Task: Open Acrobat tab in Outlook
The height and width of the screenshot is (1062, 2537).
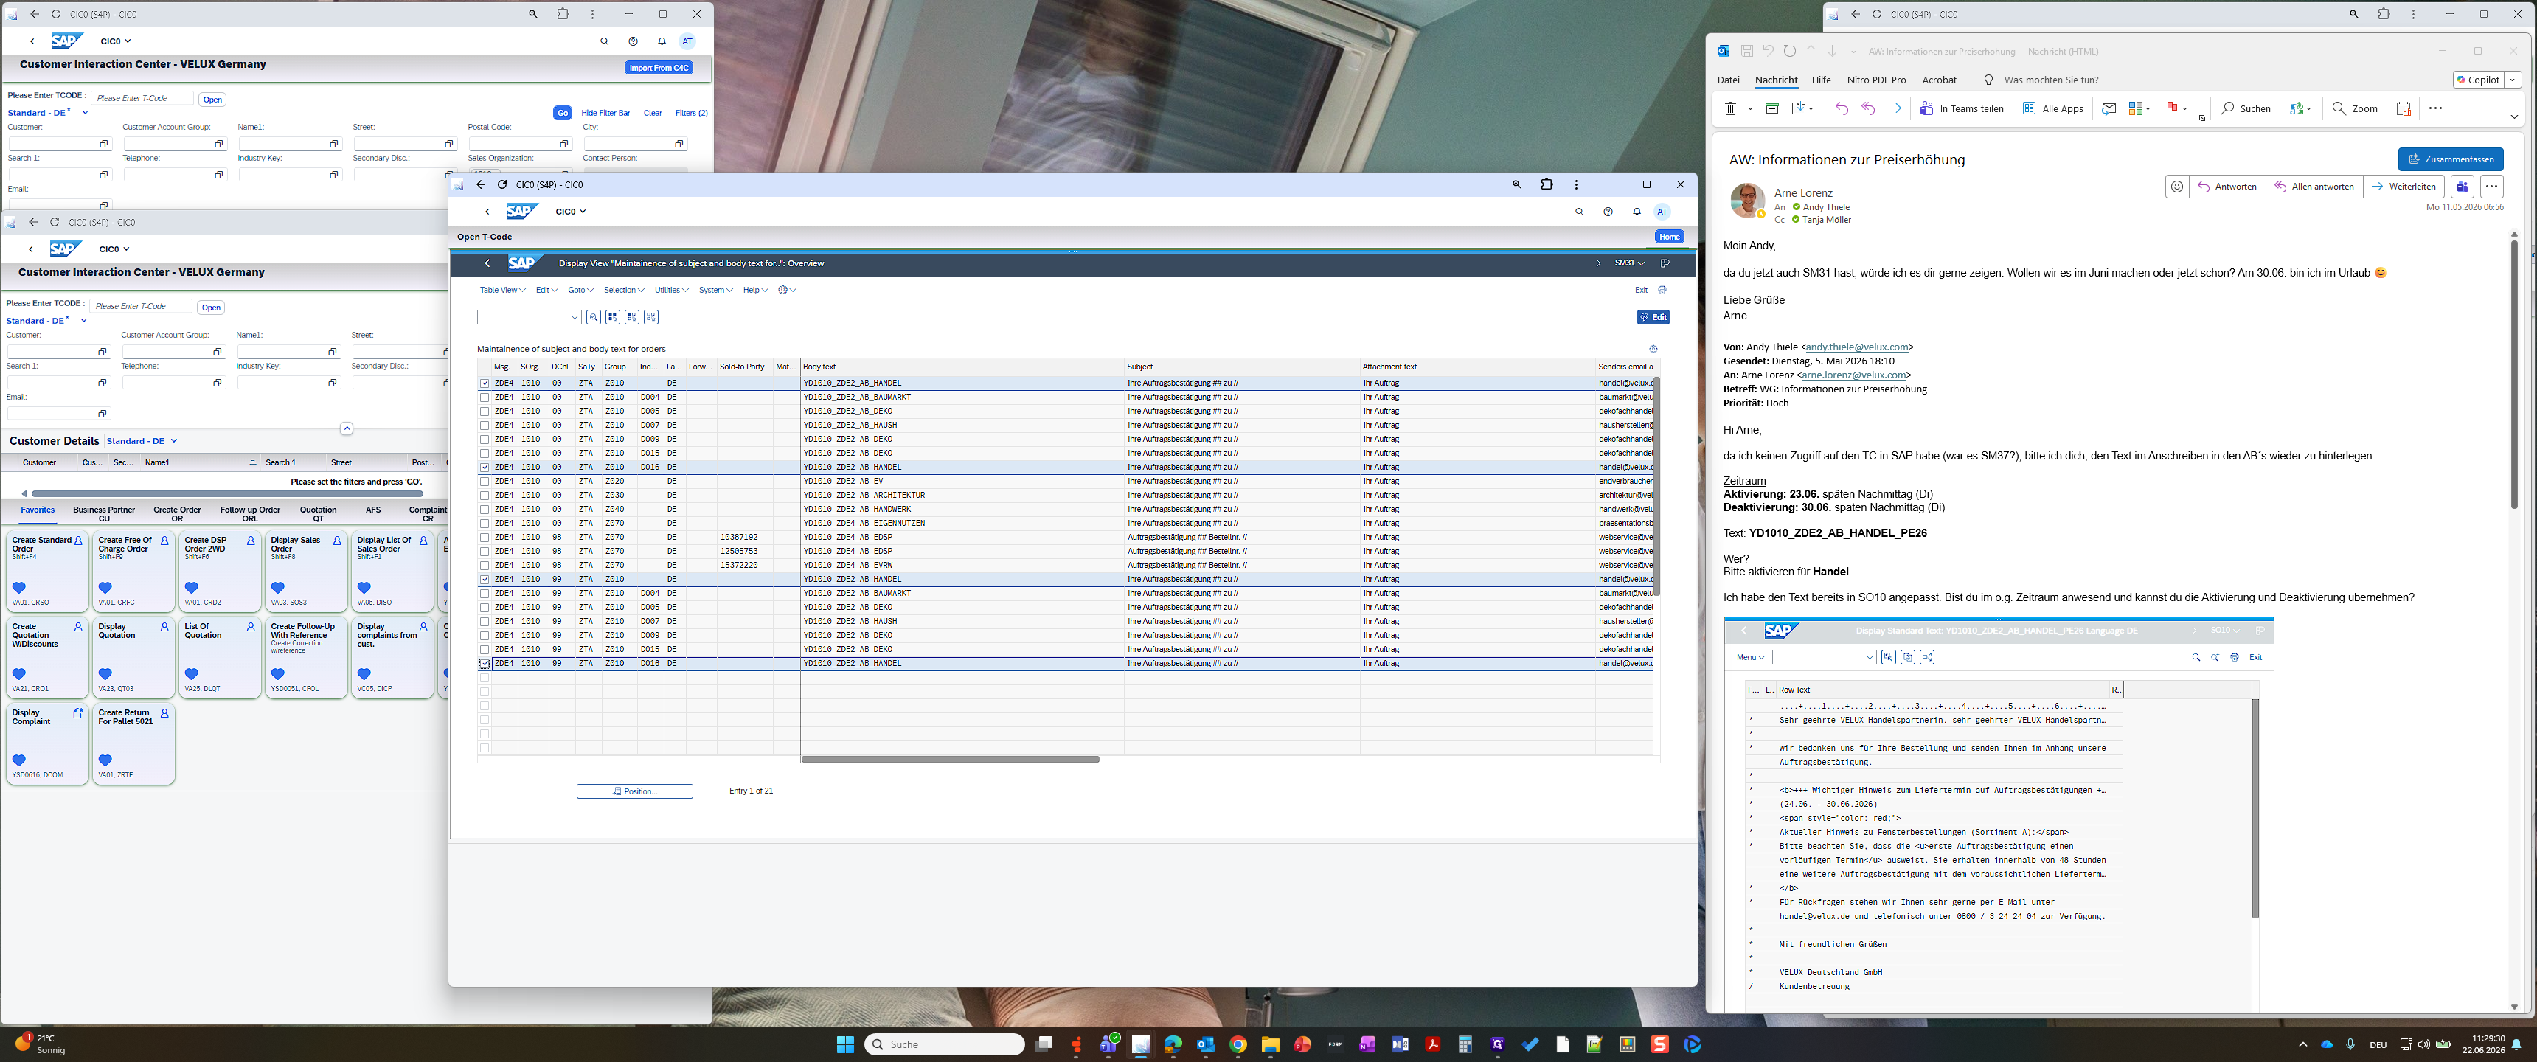Action: [1939, 80]
